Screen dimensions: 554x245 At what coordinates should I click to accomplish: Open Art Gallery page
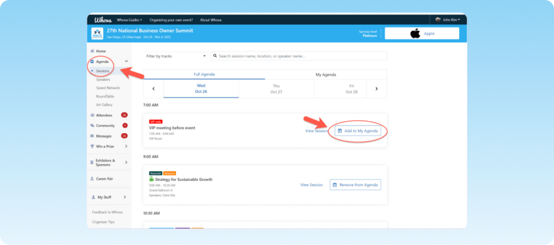click(104, 105)
